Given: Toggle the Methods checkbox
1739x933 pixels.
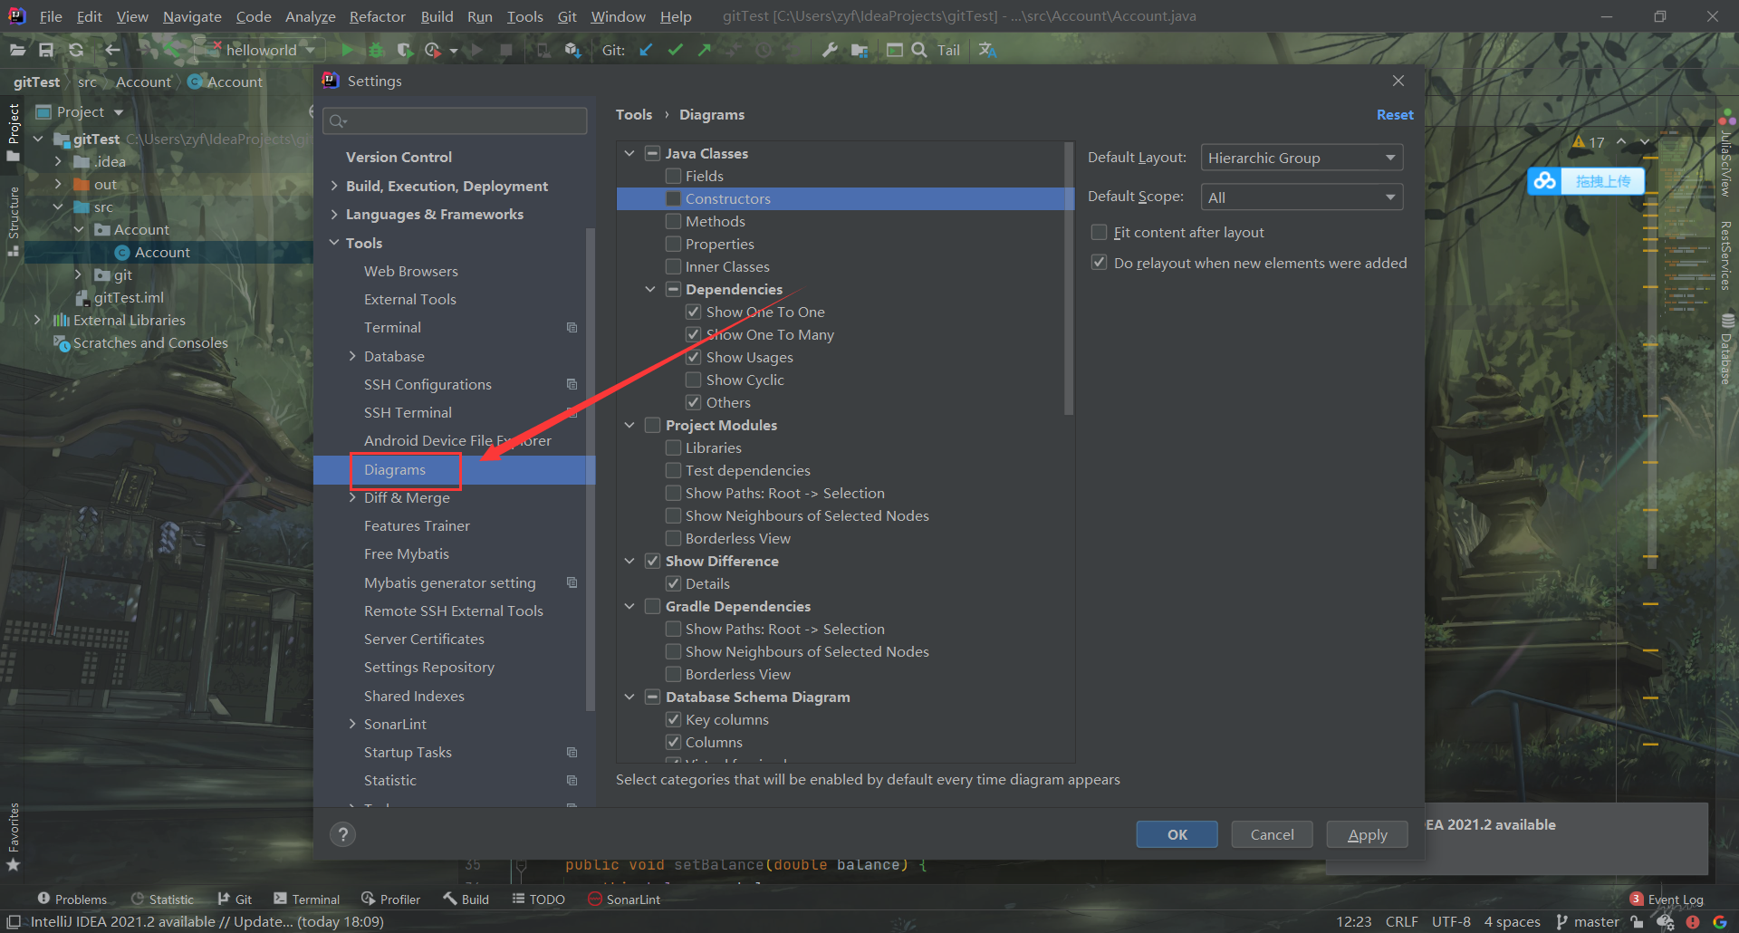Looking at the screenshot, I should (673, 221).
